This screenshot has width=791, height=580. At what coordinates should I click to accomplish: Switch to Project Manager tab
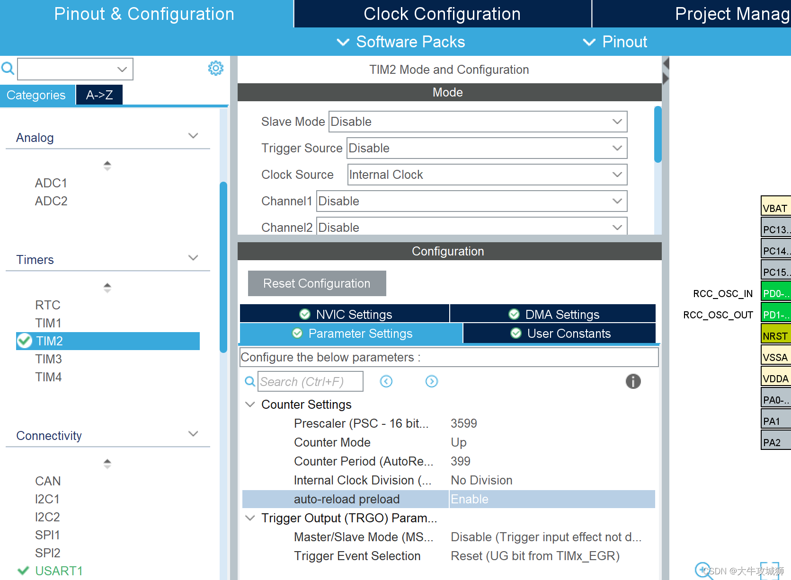pos(692,14)
